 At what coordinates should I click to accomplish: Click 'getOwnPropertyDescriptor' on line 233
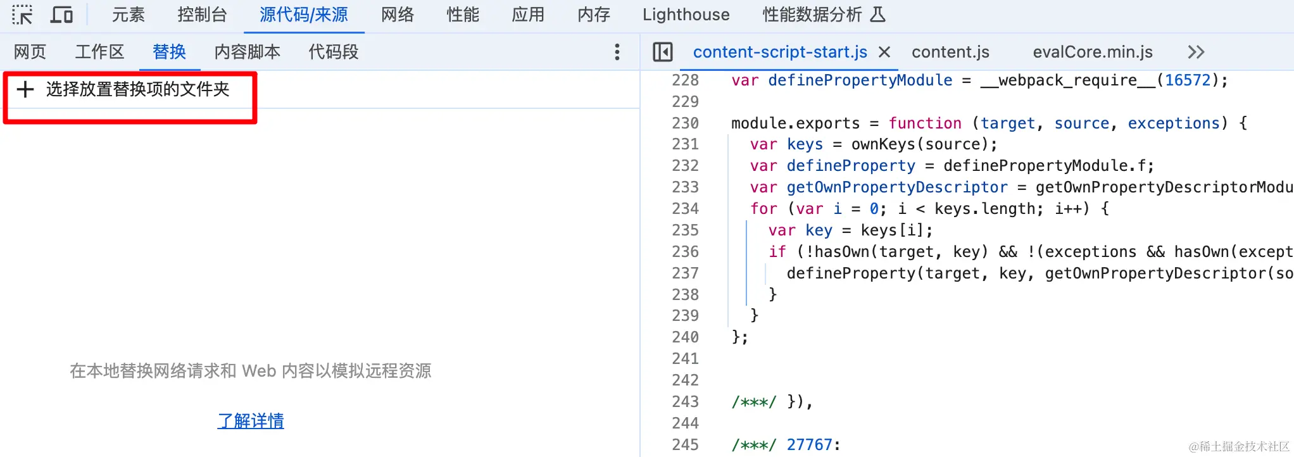[x=897, y=187]
